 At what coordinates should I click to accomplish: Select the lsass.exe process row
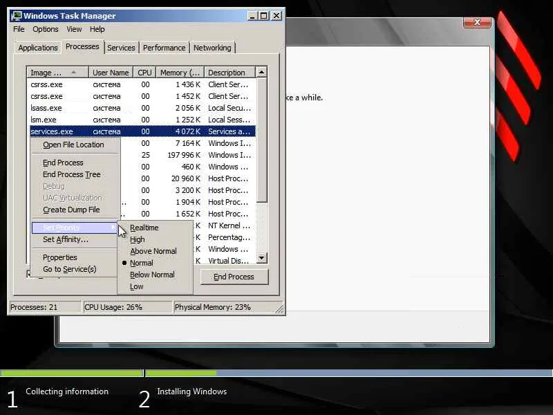tap(142, 108)
